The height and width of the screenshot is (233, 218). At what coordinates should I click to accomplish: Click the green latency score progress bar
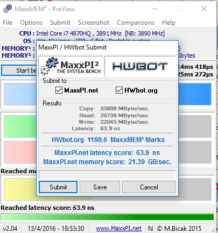107,217
